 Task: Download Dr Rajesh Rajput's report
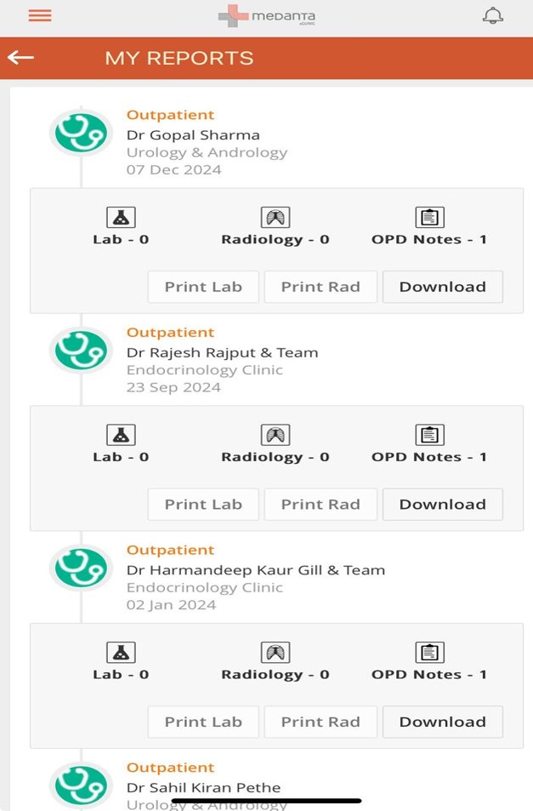443,505
